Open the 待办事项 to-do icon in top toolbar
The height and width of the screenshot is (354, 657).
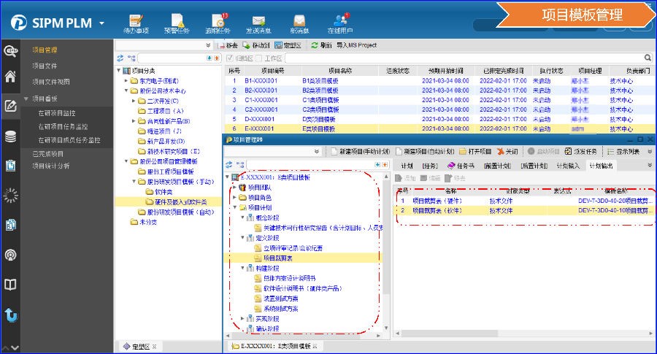[x=135, y=23]
